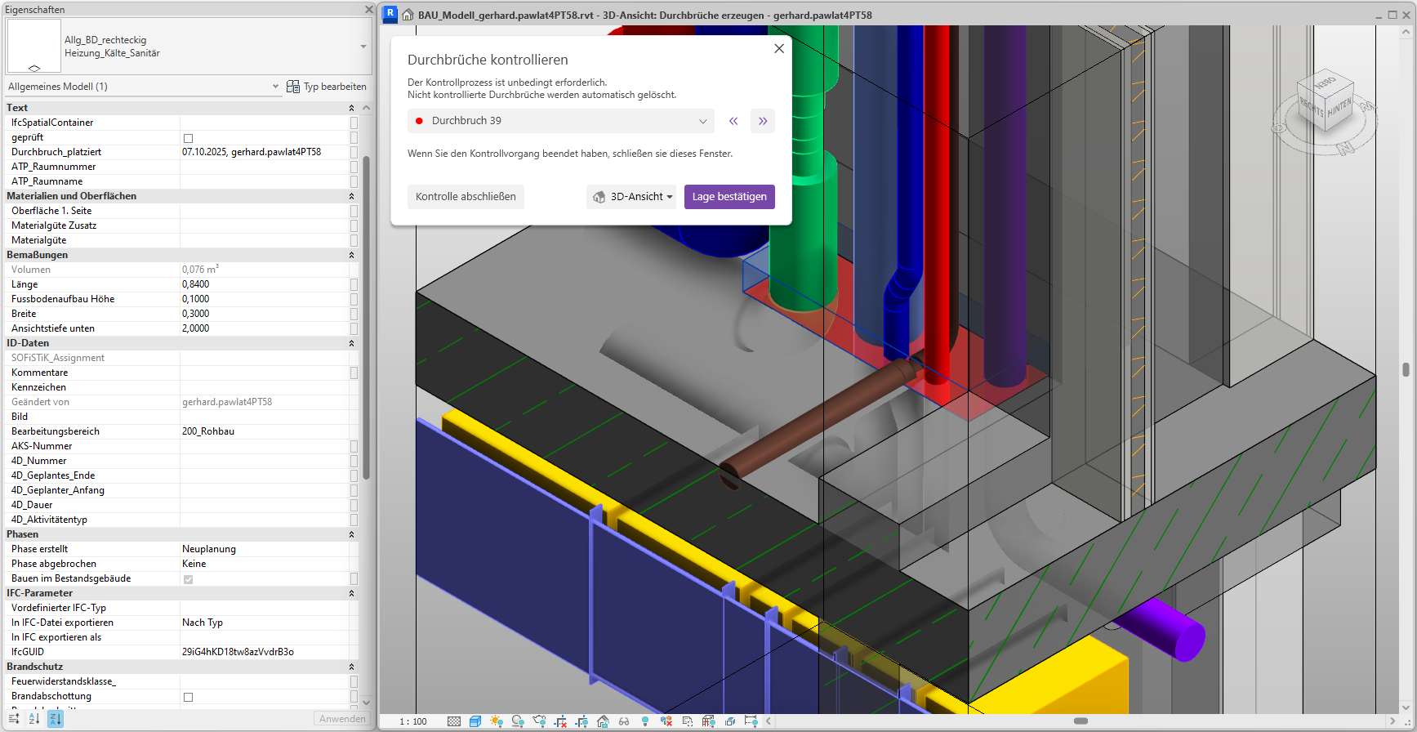This screenshot has width=1417, height=732.
Task: Toggle Sun Path icon
Action: 497,721
